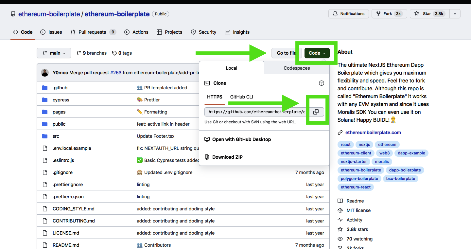This screenshot has width=471, height=249.
Task: Open the README.md file
Action: tap(66, 245)
